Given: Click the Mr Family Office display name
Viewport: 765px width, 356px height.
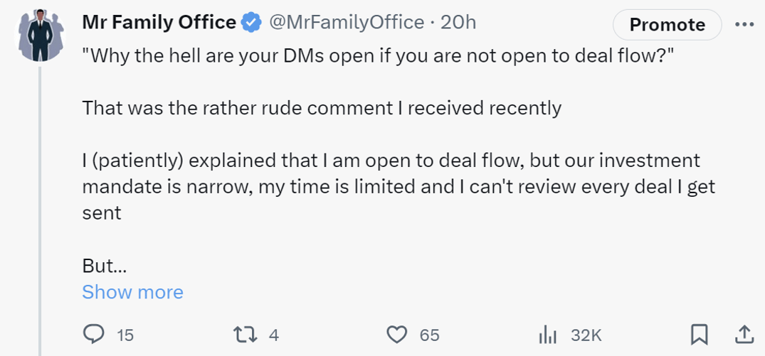Looking at the screenshot, I should [159, 23].
